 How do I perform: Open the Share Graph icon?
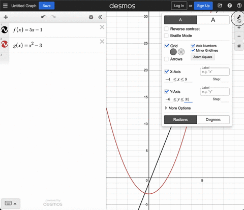(220, 6)
